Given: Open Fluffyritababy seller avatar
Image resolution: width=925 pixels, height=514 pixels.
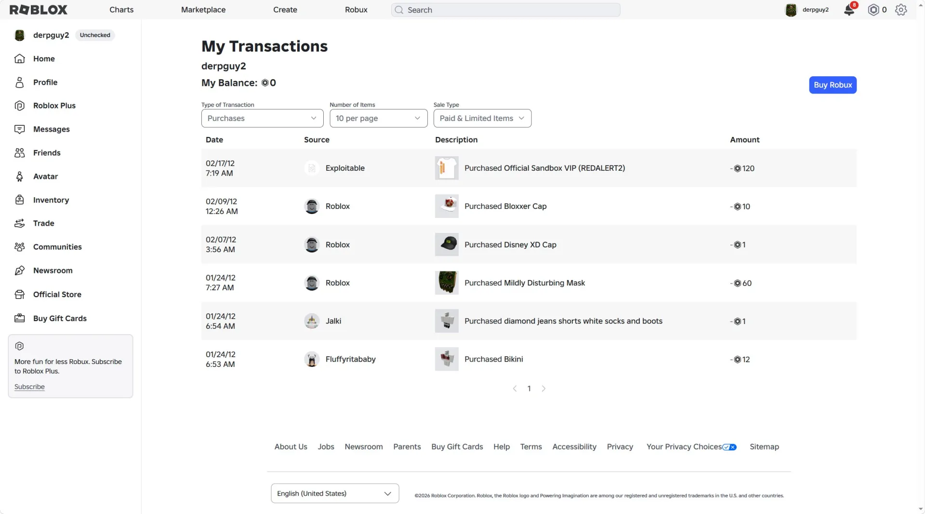Looking at the screenshot, I should point(312,359).
